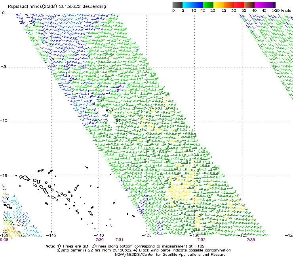Click the '-140' longitude axis label

pyautogui.click(x=99, y=235)
